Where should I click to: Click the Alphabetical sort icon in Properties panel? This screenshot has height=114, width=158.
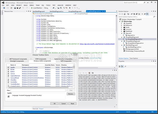pyautogui.click(x=122, y=66)
